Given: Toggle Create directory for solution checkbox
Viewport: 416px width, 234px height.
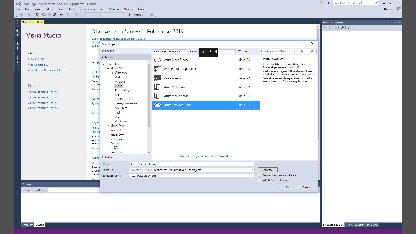Looking at the screenshot, I should pos(260,175).
